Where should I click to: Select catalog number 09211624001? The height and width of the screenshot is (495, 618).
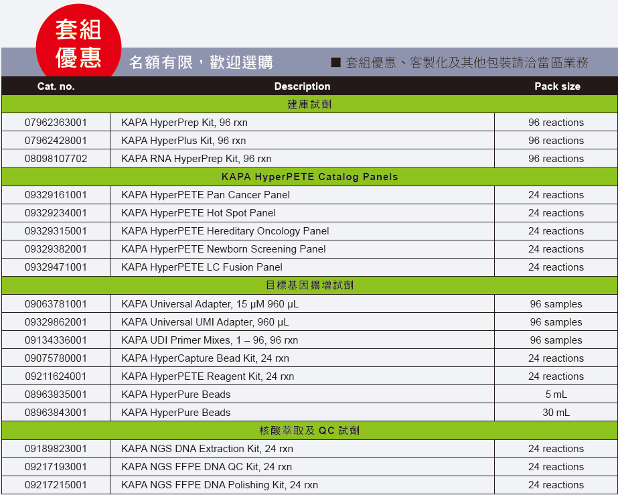coord(56,376)
